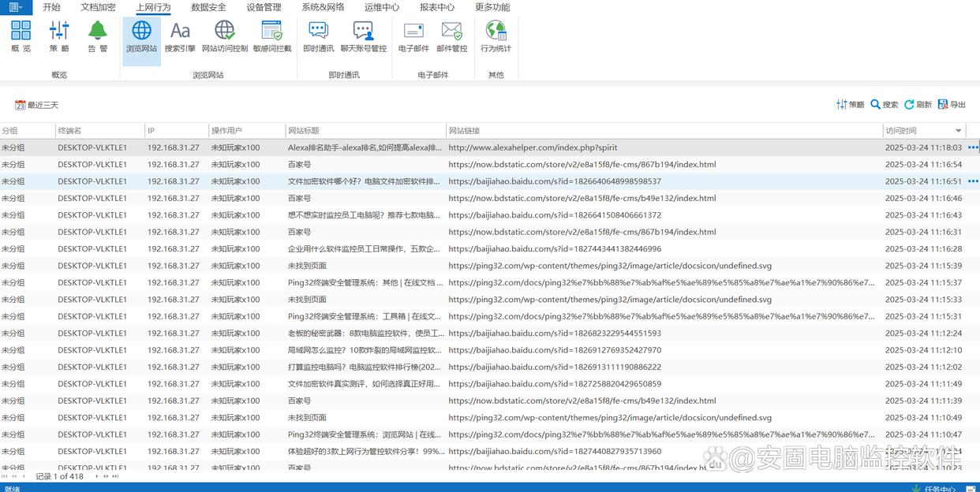Screen dimensions: 980x492
Task: Click the 访问时间 column sort arrow
Action: tap(959, 131)
